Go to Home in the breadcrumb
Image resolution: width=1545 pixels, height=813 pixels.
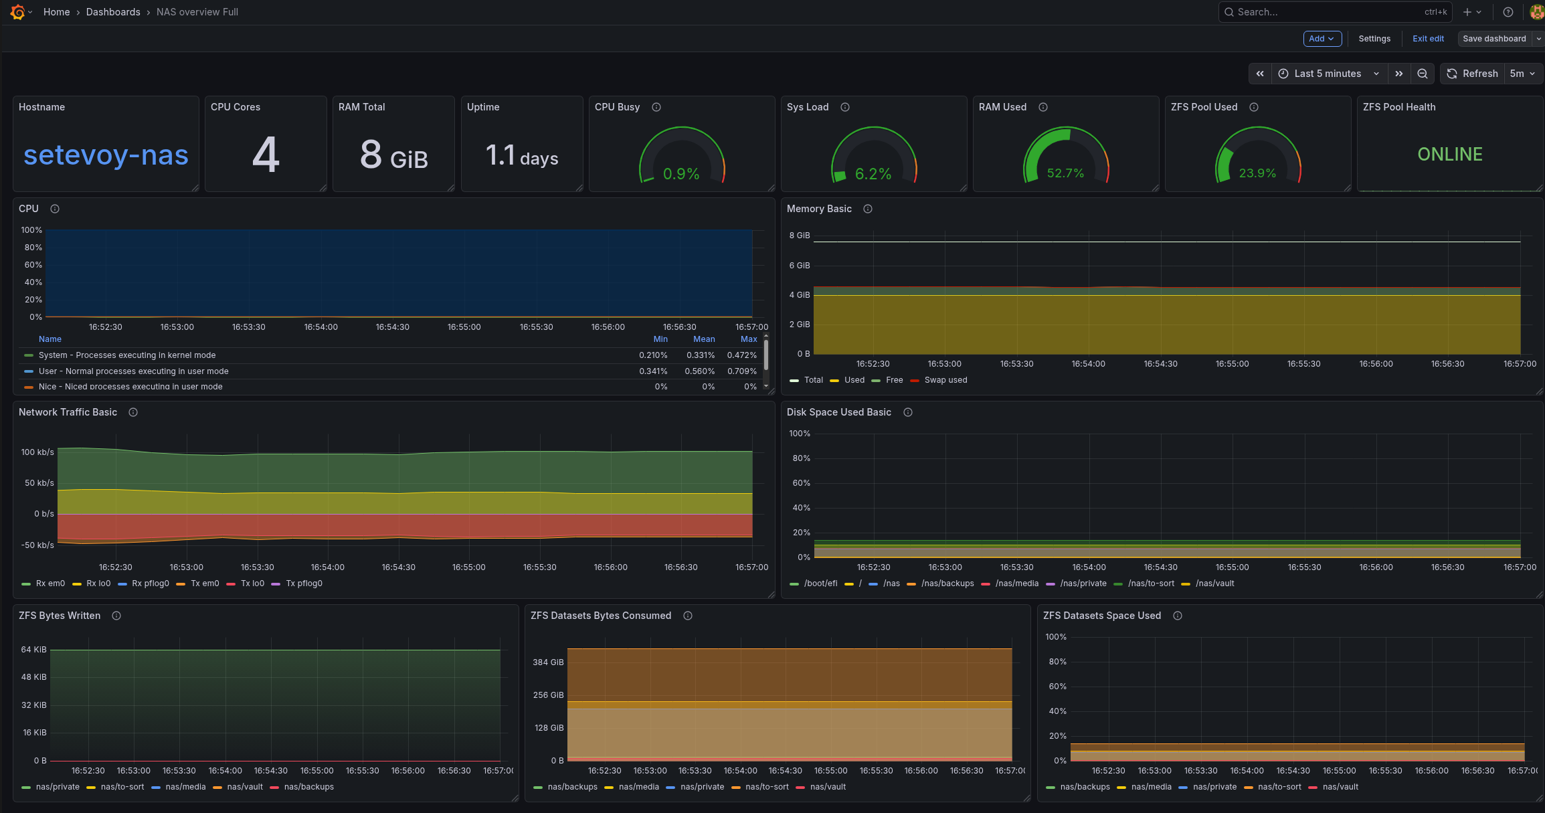[x=57, y=12]
